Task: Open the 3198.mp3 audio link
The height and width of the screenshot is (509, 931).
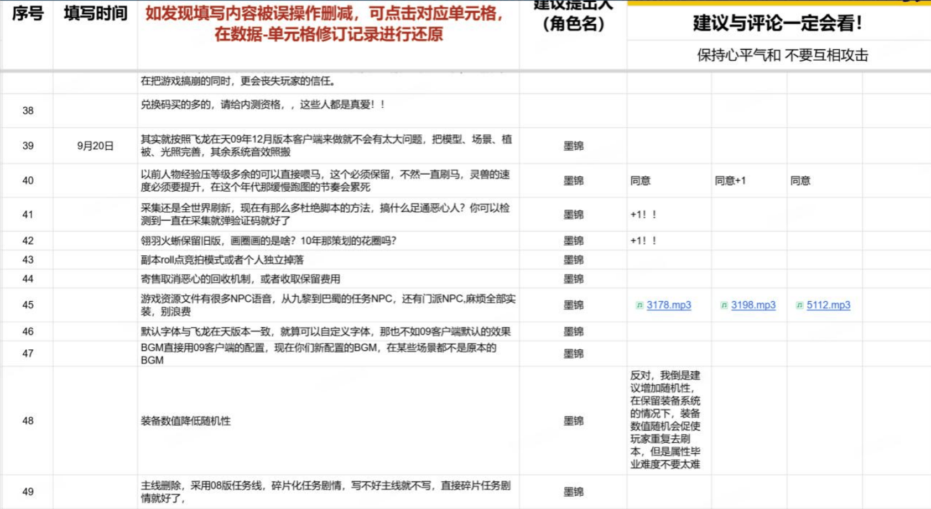Action: point(753,305)
